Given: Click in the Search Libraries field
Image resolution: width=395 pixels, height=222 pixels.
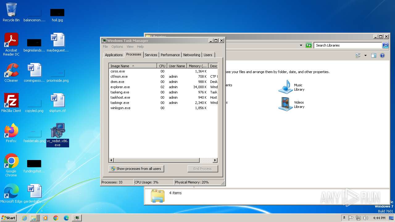Looking at the screenshot, I should click(348, 45).
